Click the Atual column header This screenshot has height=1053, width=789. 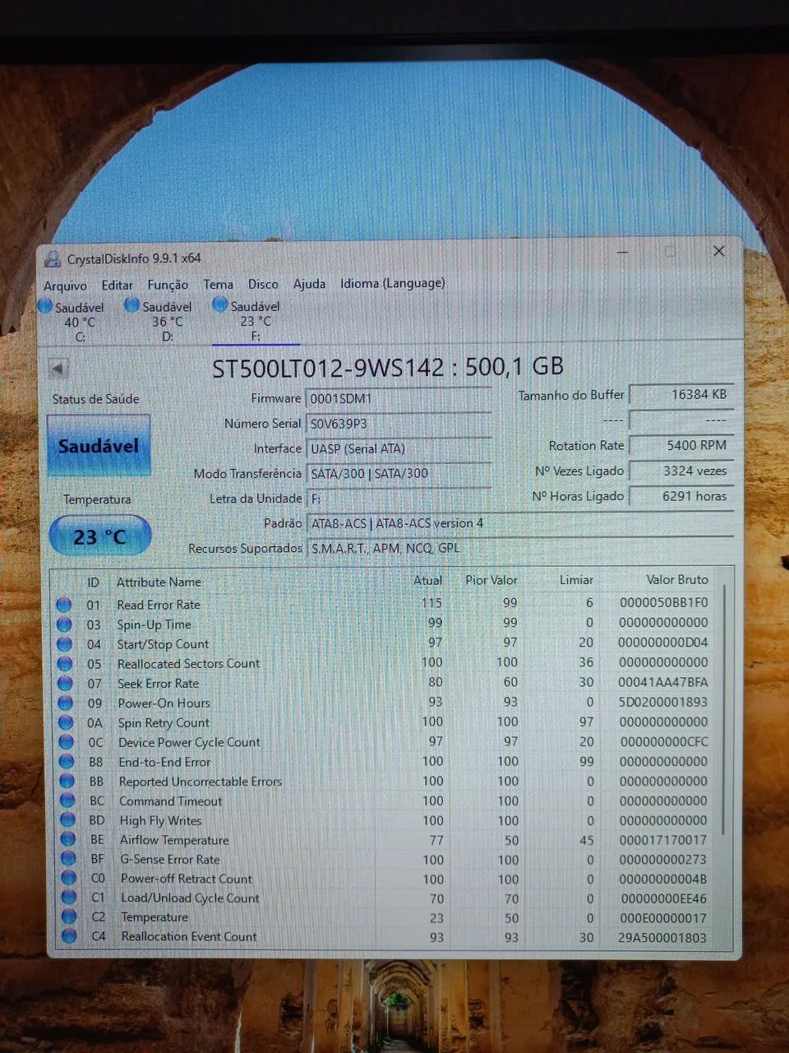pos(427,580)
